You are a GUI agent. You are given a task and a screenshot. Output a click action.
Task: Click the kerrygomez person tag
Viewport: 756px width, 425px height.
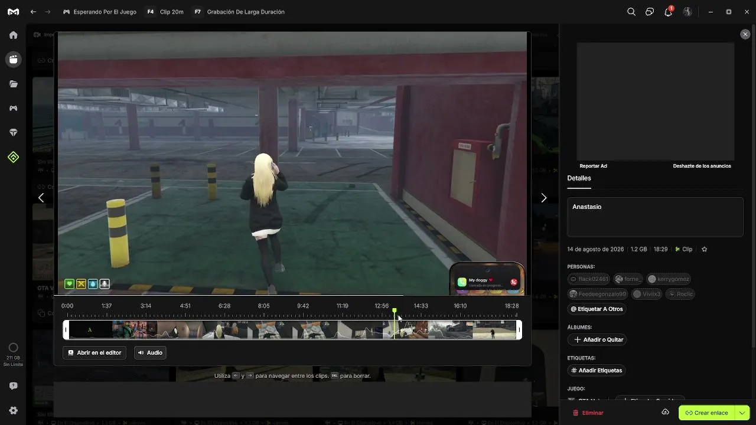pyautogui.click(x=668, y=279)
